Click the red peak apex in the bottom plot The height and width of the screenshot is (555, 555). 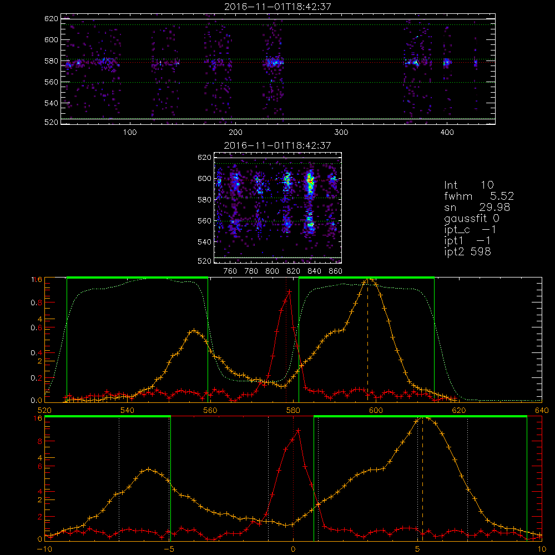click(299, 431)
